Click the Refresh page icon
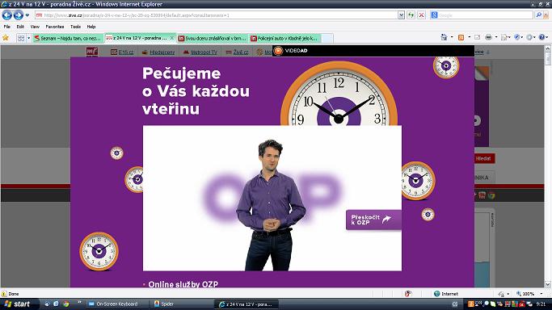Viewport: 552px width, 310px height. (411, 15)
